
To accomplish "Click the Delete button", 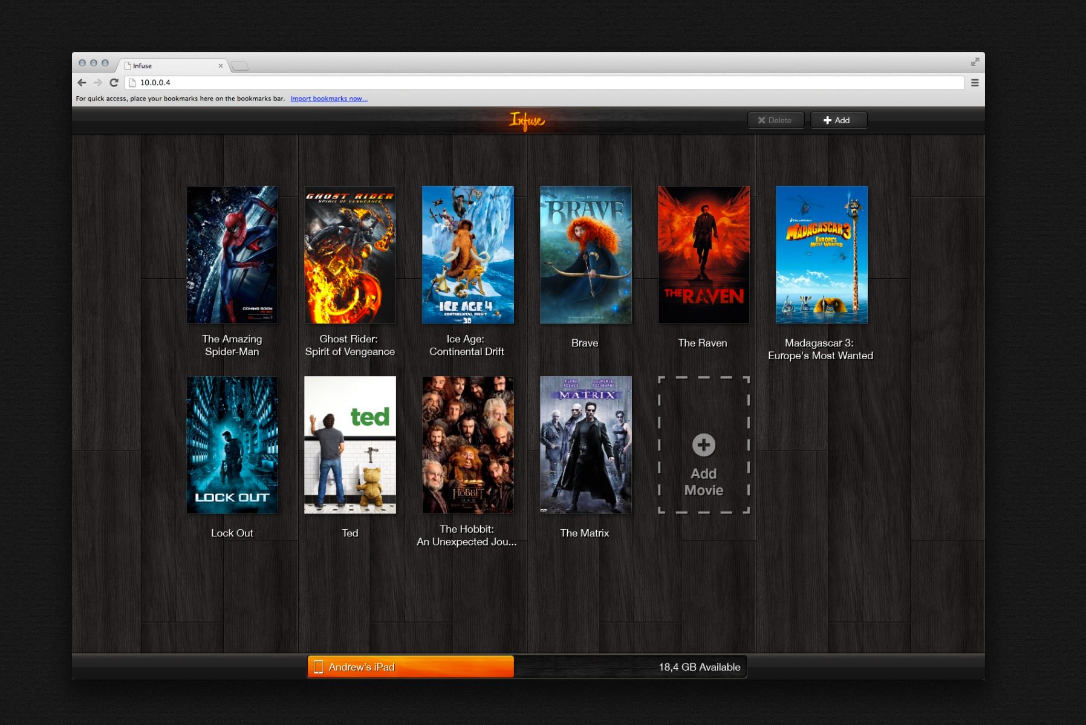I will tap(775, 120).
